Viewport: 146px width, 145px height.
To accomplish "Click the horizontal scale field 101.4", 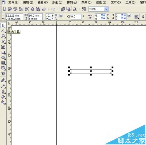I will pyautogui.click(x=50, y=15).
